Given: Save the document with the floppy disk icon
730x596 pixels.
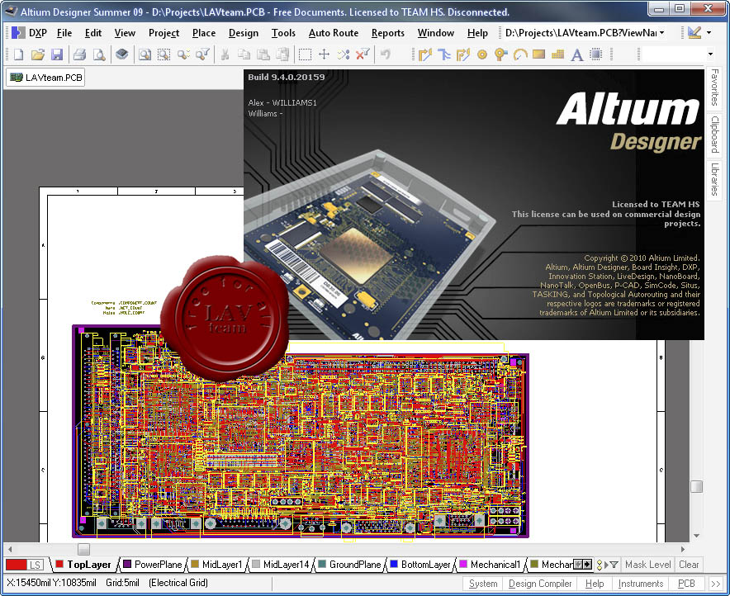Looking at the screenshot, I should (57, 55).
